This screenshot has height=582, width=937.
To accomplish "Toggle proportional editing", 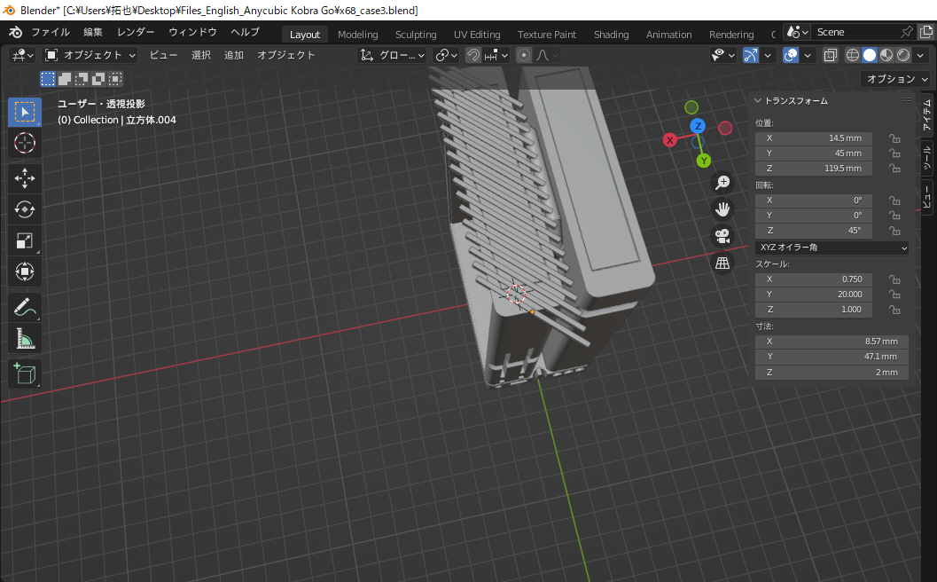I will click(x=524, y=55).
